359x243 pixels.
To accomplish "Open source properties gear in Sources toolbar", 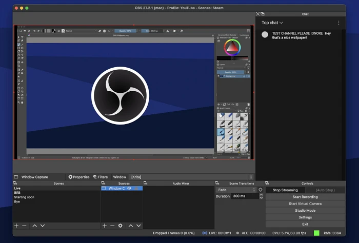I will coord(120,226).
